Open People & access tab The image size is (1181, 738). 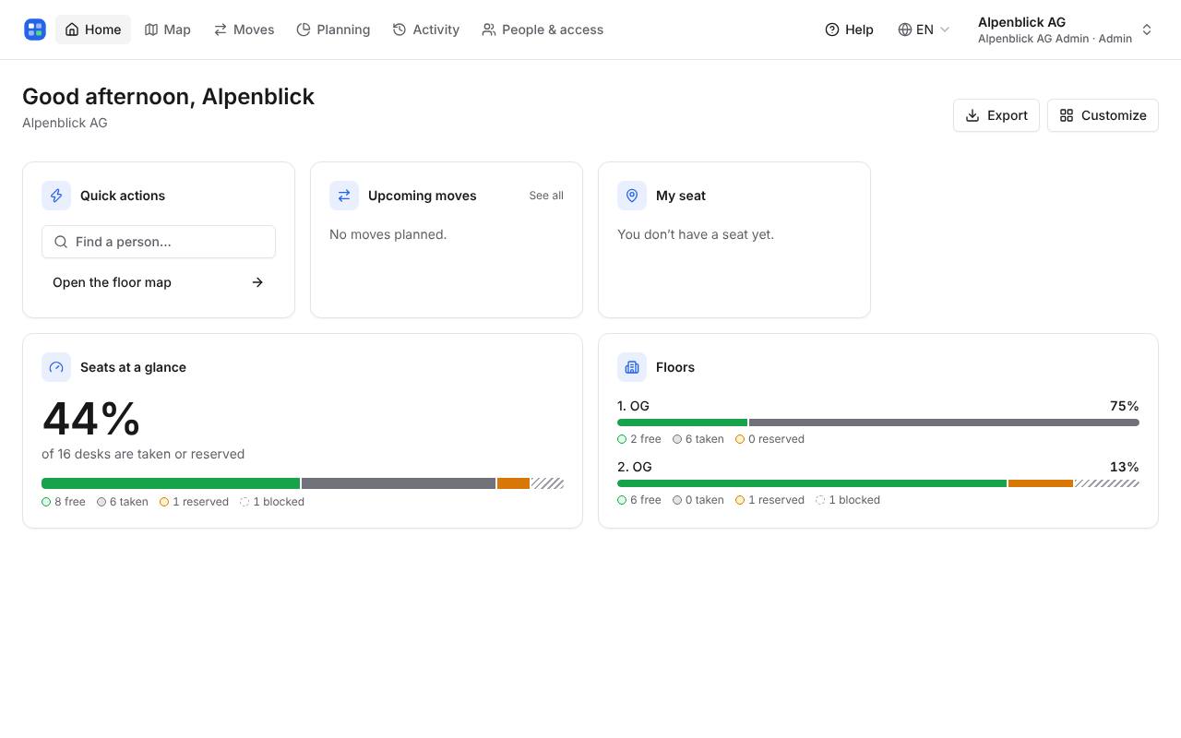click(543, 30)
